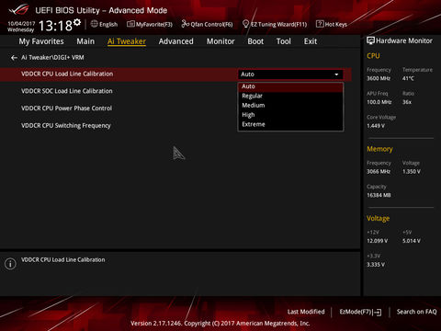The image size is (441, 331).
Task: Click Last Modified button
Action: pos(306,312)
